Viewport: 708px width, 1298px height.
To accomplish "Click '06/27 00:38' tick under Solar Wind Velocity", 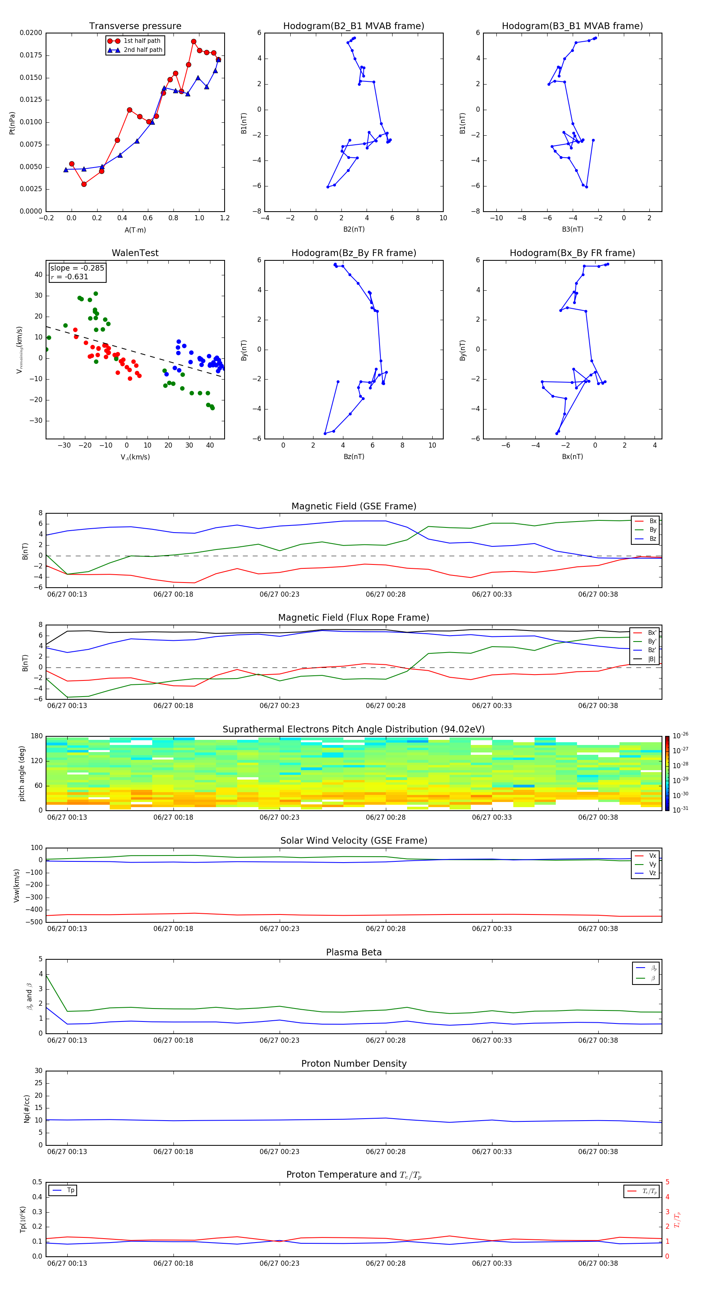I will 598,928.
